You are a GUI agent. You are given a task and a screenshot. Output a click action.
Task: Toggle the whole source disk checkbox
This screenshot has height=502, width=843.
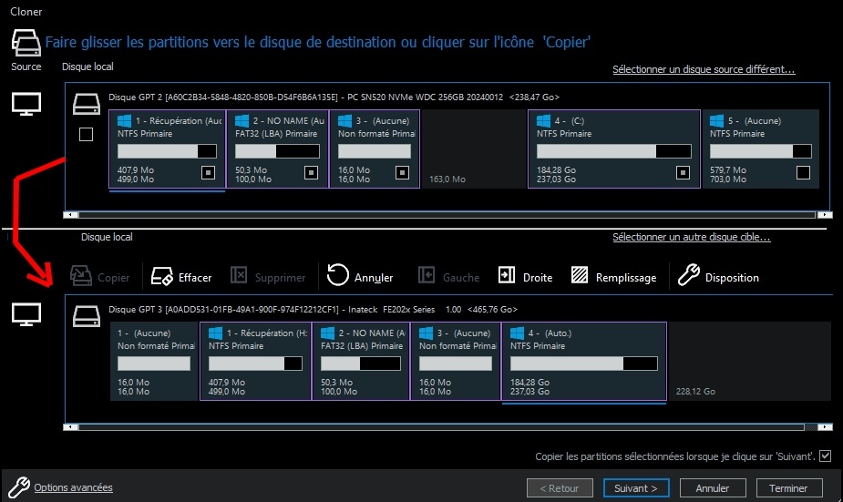(x=86, y=134)
